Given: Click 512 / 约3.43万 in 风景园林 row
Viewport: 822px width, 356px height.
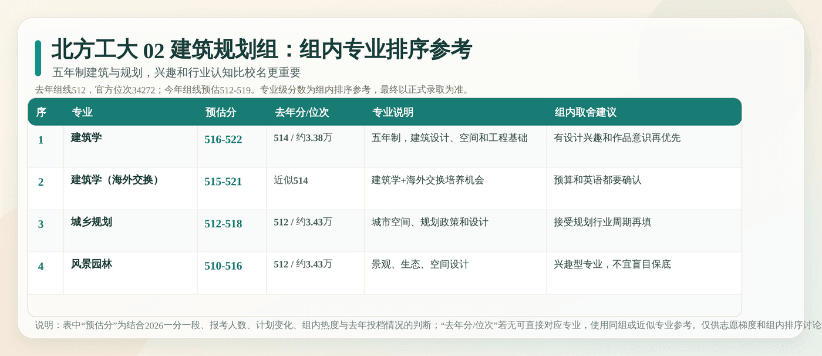Looking at the screenshot, I should pyautogui.click(x=303, y=264).
